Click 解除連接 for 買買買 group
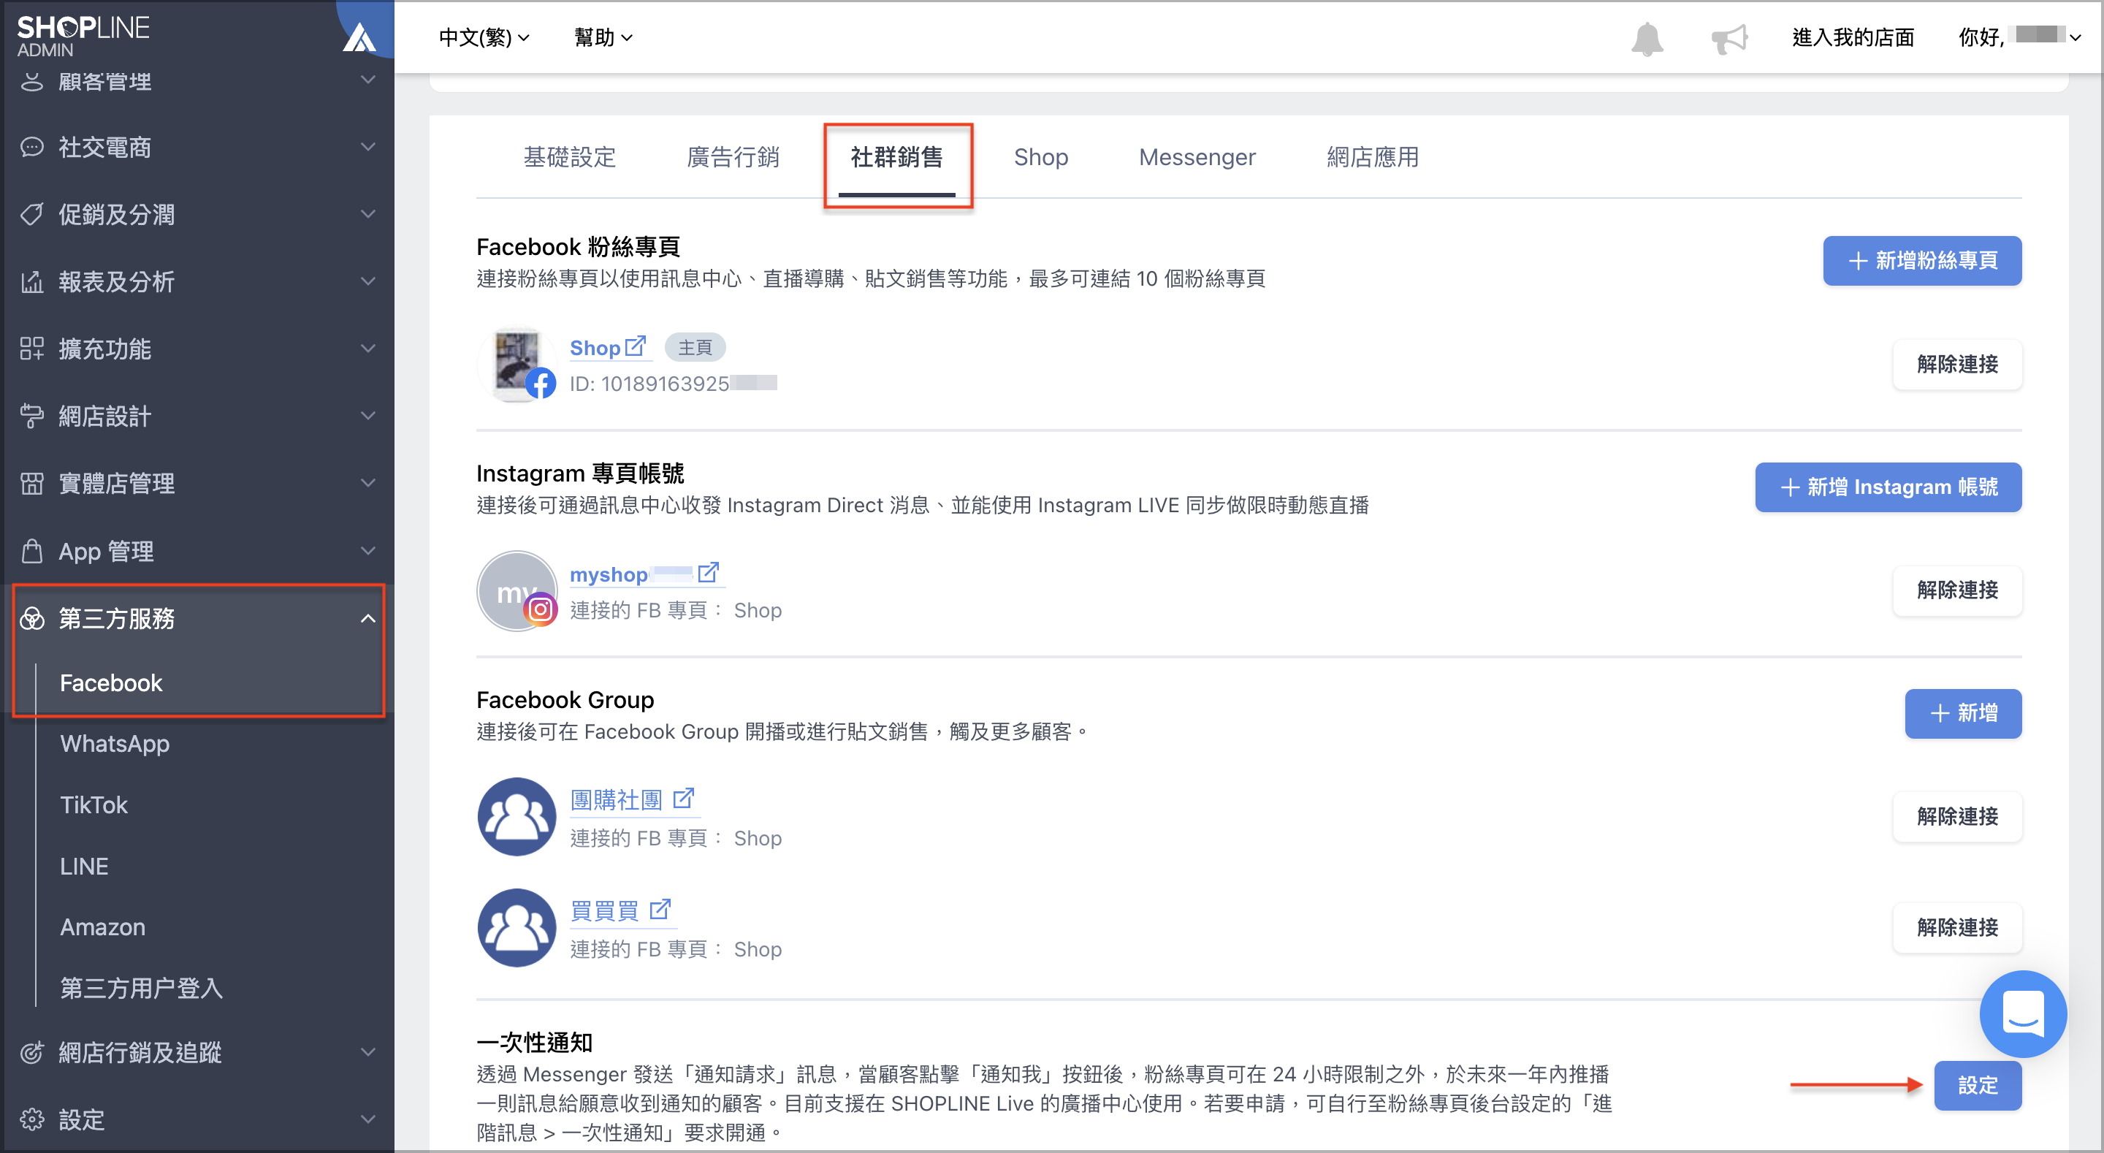Image resolution: width=2104 pixels, height=1153 pixels. point(1957,927)
